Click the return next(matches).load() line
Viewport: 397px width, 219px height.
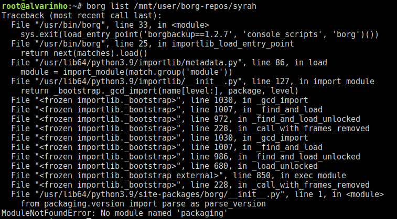click(x=84, y=53)
